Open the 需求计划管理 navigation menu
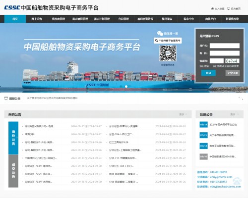This screenshot has height=198, width=248. coord(102,19)
